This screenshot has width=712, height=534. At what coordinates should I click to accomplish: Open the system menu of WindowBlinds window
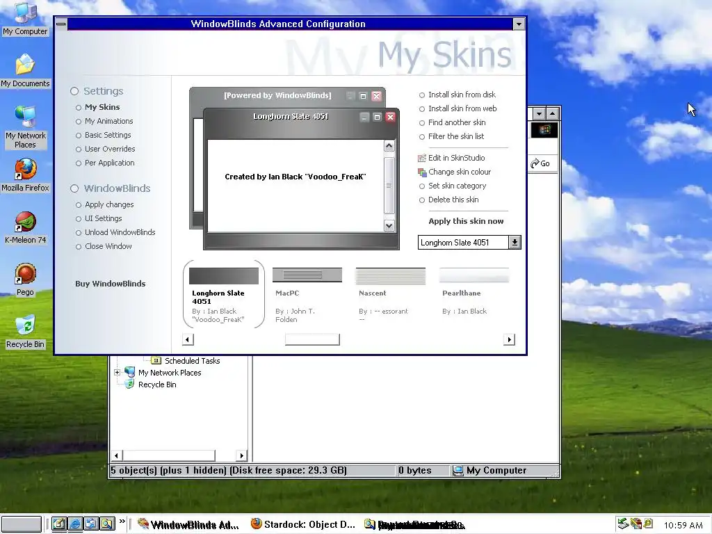pos(61,24)
